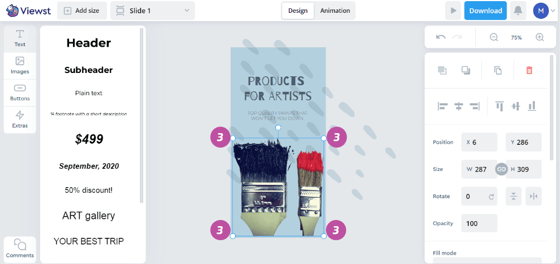Click the Opacity value field

coord(479,223)
